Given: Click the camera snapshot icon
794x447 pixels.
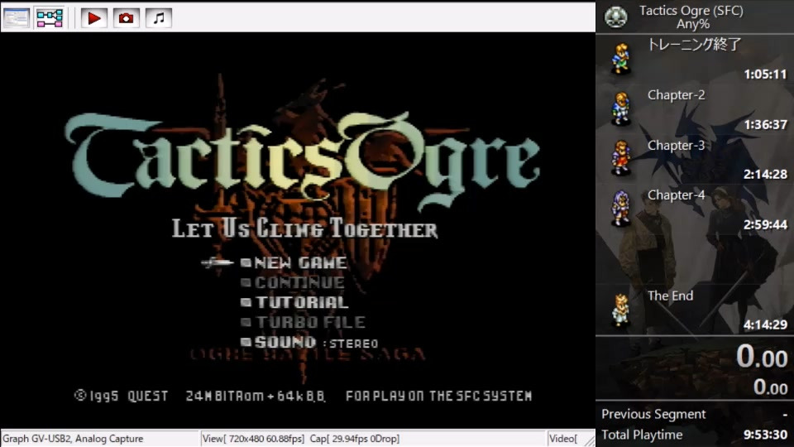Looking at the screenshot, I should pyautogui.click(x=126, y=18).
